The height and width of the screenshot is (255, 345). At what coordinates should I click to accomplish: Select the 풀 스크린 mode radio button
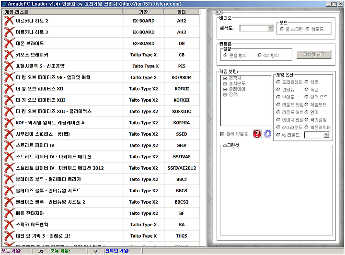(282, 29)
